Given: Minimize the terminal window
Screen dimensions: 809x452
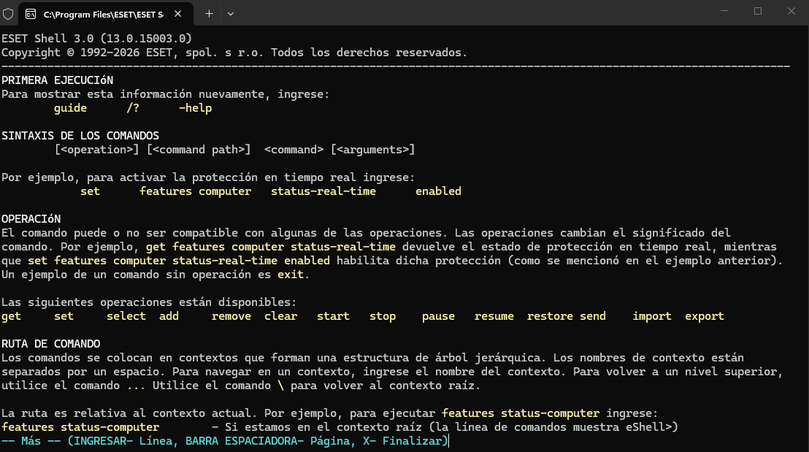Looking at the screenshot, I should (x=724, y=11).
